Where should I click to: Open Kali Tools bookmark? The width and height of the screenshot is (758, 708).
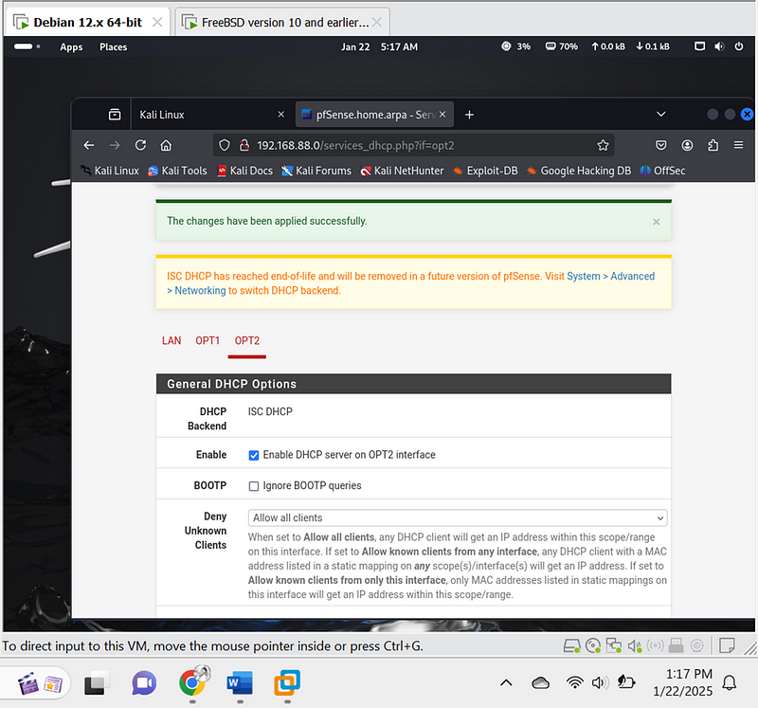tap(177, 171)
